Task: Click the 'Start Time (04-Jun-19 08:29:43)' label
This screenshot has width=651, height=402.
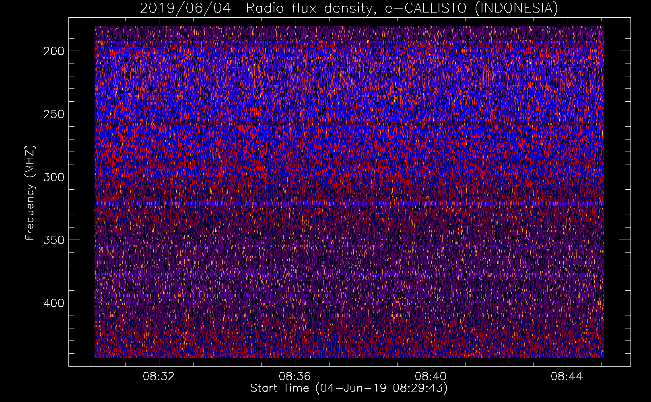Action: coord(349,388)
